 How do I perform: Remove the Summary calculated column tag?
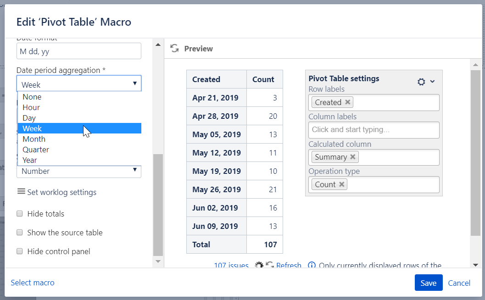pos(353,157)
